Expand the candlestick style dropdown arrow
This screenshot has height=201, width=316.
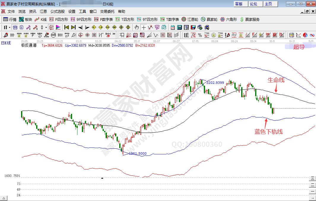click(46, 27)
